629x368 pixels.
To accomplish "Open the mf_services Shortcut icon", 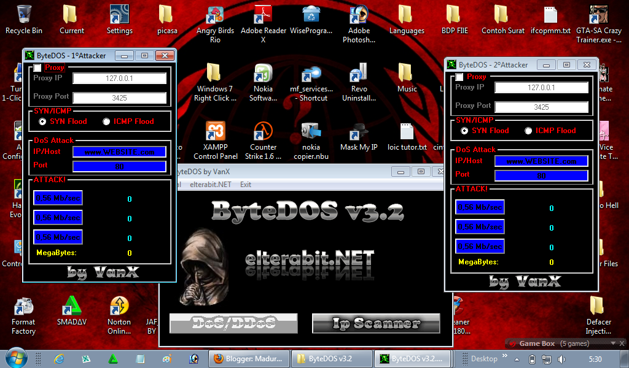I will (311, 82).
